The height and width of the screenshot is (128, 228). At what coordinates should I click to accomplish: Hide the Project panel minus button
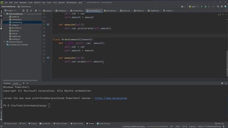click(x=40, y=11)
